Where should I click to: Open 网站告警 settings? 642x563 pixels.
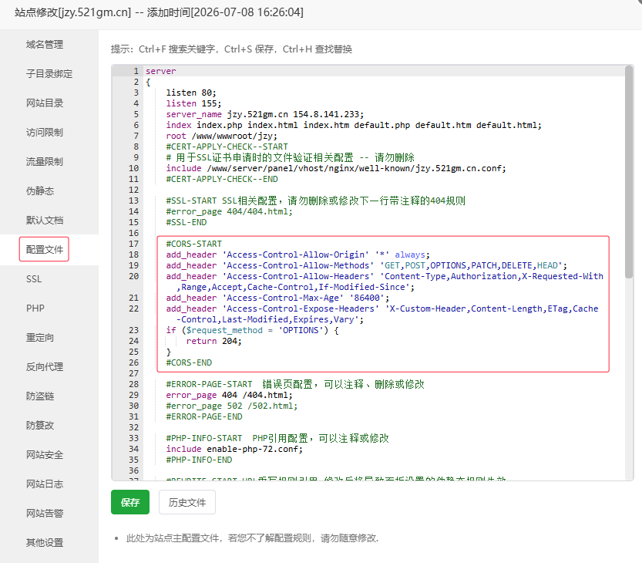(44, 514)
